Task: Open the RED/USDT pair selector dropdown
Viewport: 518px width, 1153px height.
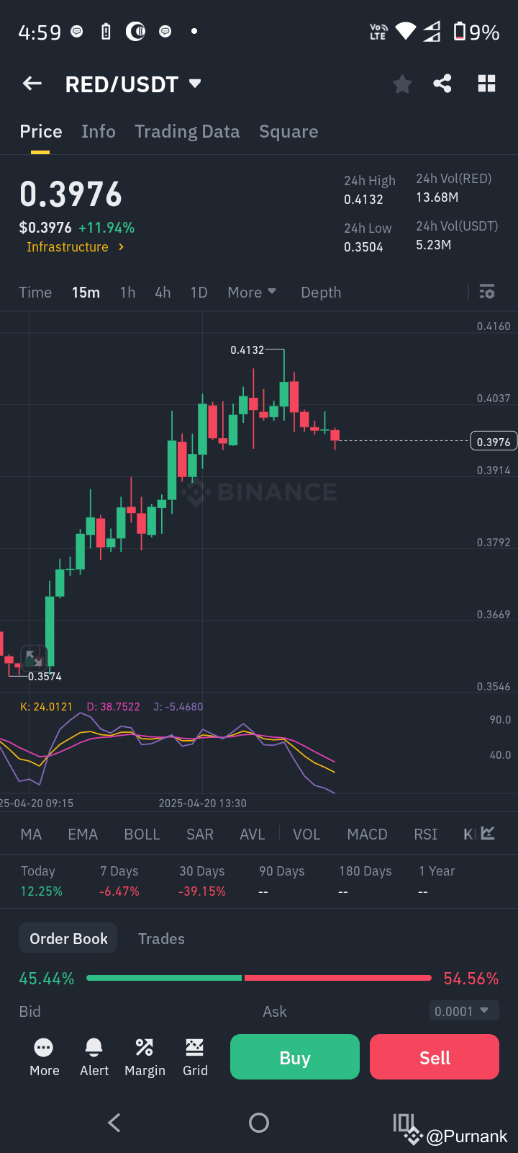Action: (134, 84)
